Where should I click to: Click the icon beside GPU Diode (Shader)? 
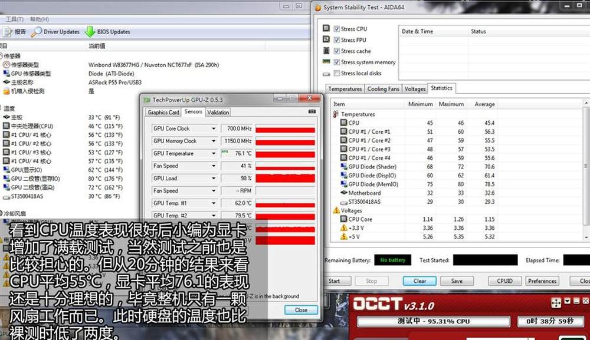[x=343, y=166]
